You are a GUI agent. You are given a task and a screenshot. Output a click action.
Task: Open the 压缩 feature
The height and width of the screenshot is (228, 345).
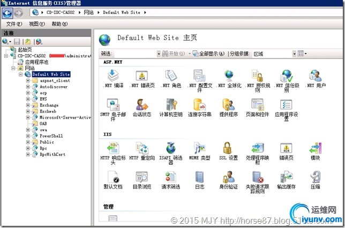coord(316,180)
